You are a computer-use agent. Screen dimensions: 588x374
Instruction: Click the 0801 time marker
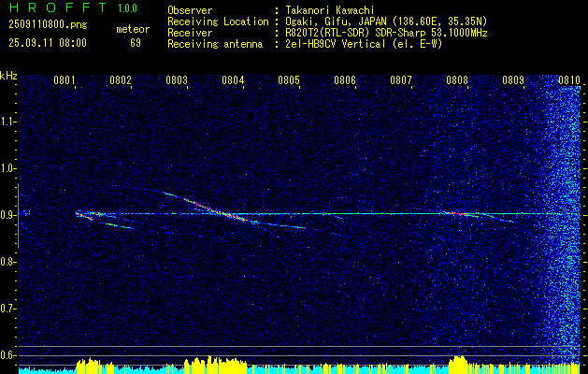65,79
